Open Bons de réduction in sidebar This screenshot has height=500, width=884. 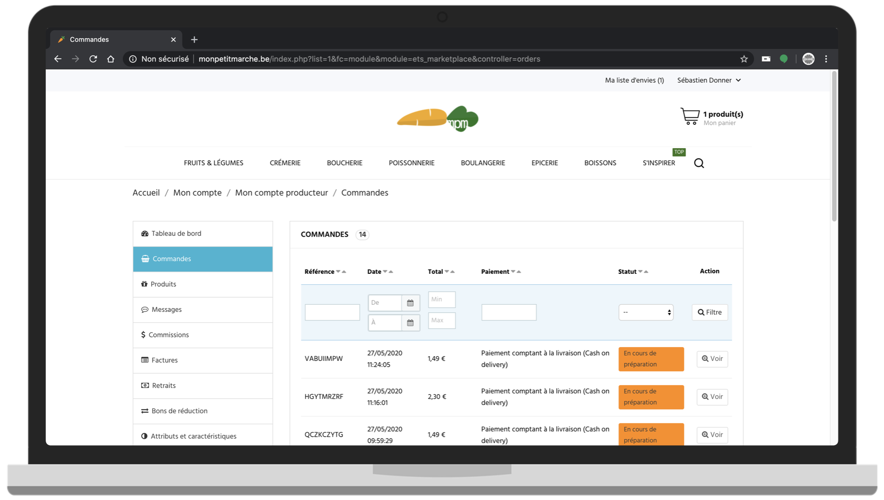tap(203, 411)
